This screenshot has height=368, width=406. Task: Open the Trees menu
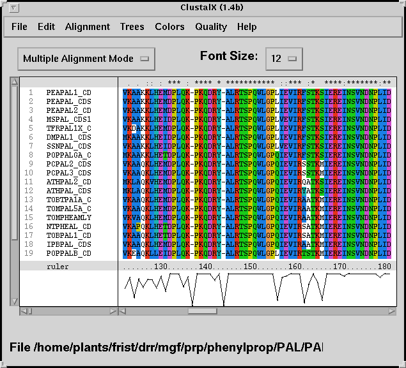(x=132, y=27)
